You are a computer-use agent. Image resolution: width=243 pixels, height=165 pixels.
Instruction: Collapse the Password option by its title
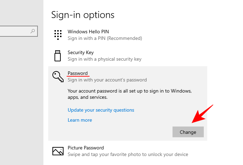pyautogui.click(x=77, y=73)
